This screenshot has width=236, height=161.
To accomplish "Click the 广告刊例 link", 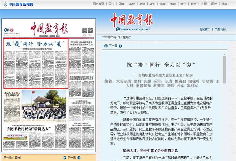I will click(220, 29).
